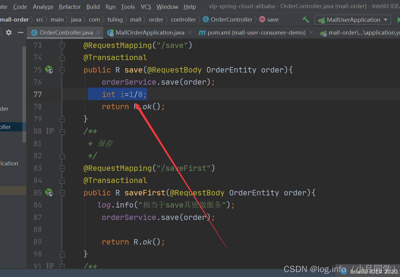Click '@RequestMapping("/saveFirst")' annotation text
Screen dimensions: 400x277
click(149, 168)
